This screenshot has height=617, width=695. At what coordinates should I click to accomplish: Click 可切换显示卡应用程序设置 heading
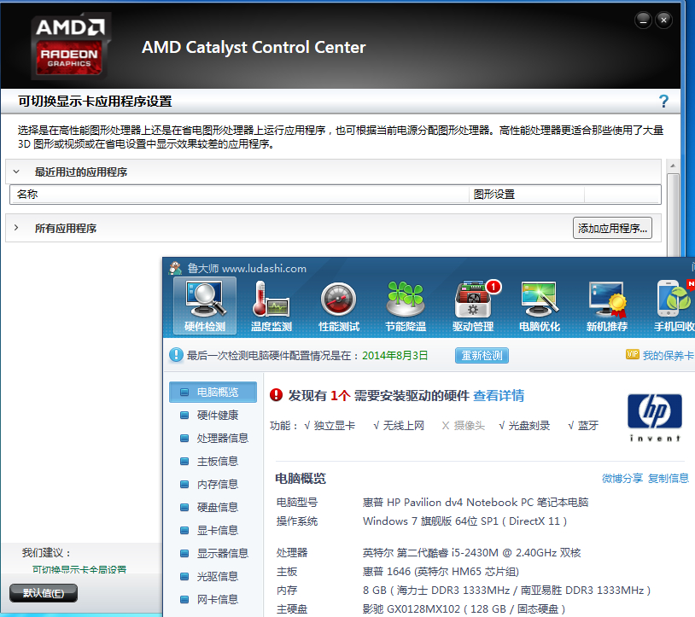point(95,102)
